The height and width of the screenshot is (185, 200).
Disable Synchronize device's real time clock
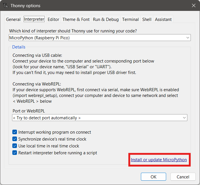click(x=15, y=139)
